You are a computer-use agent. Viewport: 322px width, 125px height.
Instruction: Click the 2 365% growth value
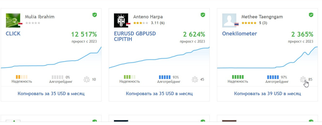[x=302, y=34]
